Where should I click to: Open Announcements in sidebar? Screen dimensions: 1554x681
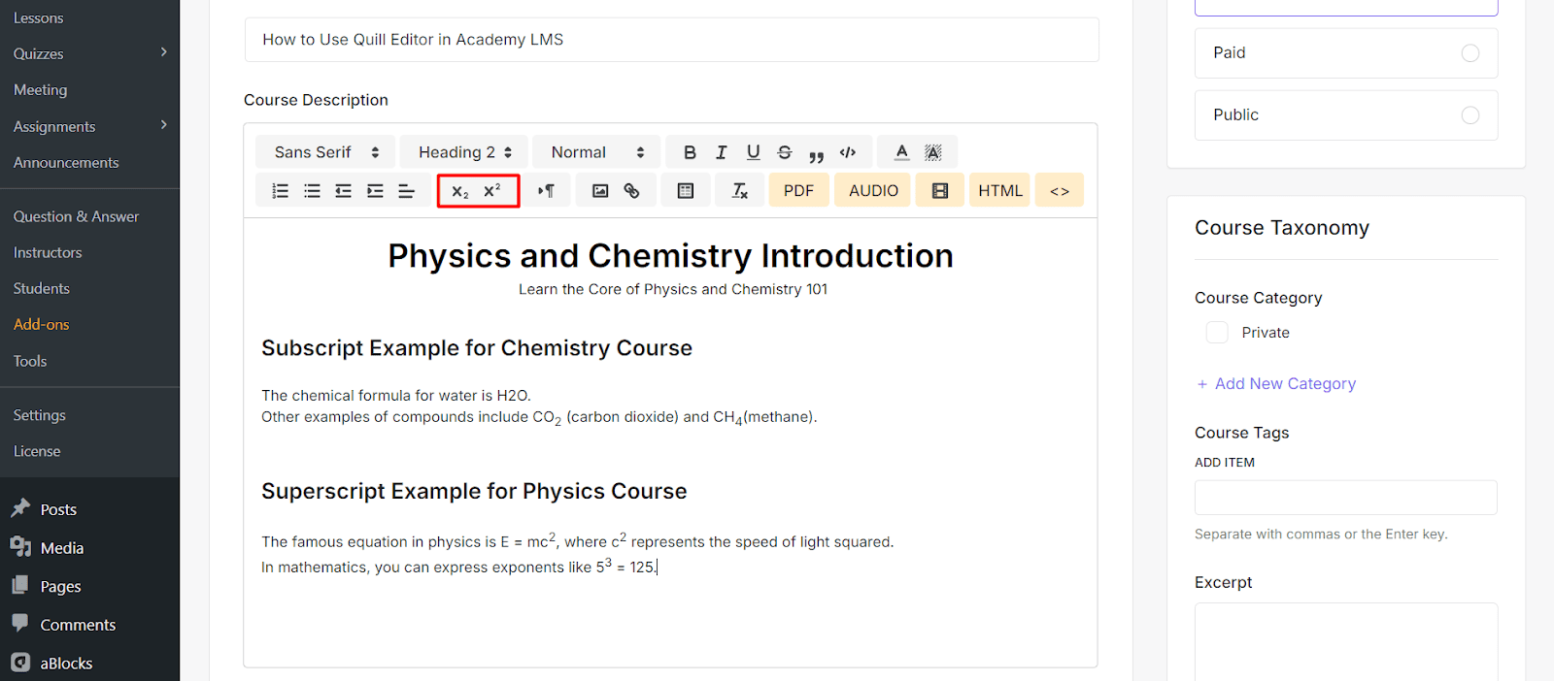(x=66, y=163)
